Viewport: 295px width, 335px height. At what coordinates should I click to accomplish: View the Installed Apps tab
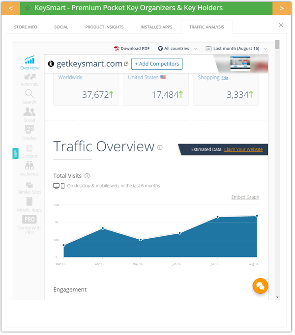tap(156, 27)
